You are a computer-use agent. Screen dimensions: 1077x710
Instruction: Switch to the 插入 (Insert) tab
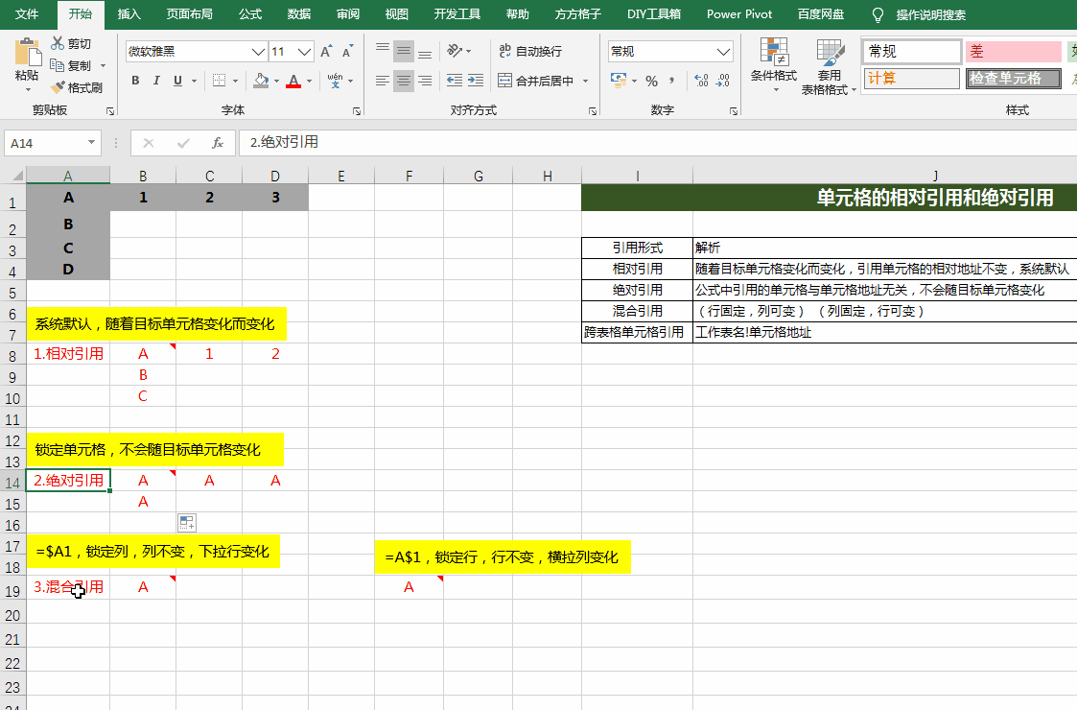click(x=129, y=13)
